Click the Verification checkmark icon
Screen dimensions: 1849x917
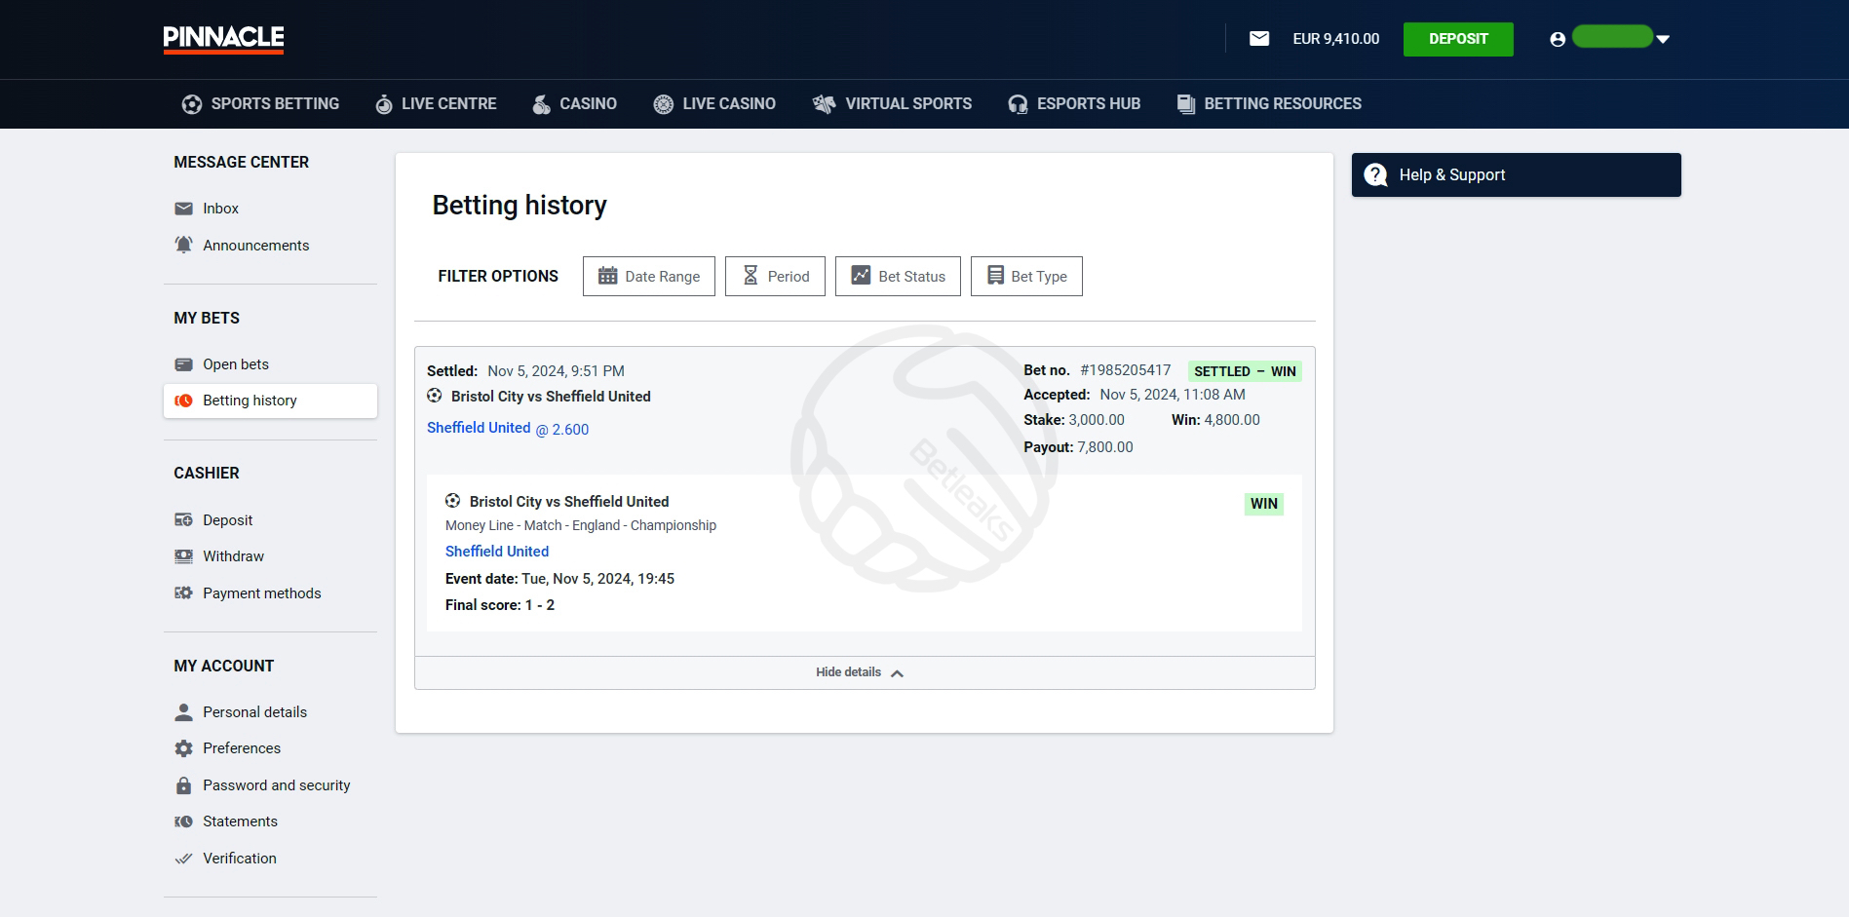[x=183, y=859]
